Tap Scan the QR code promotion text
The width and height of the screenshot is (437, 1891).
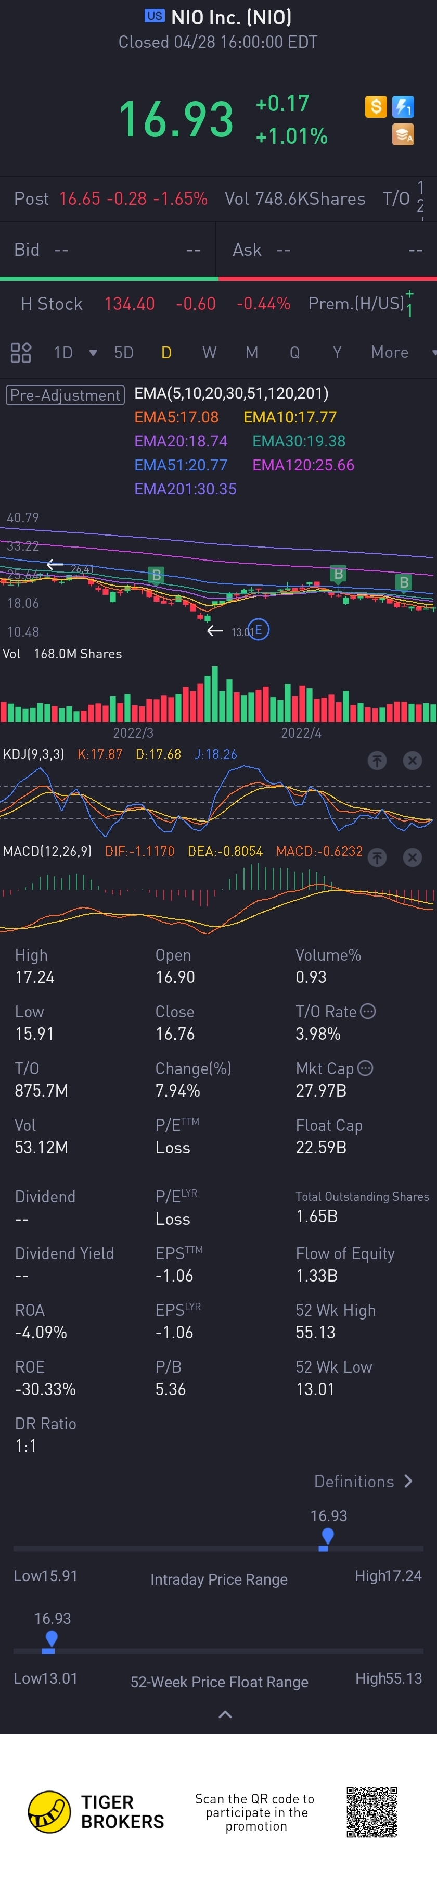(255, 1812)
